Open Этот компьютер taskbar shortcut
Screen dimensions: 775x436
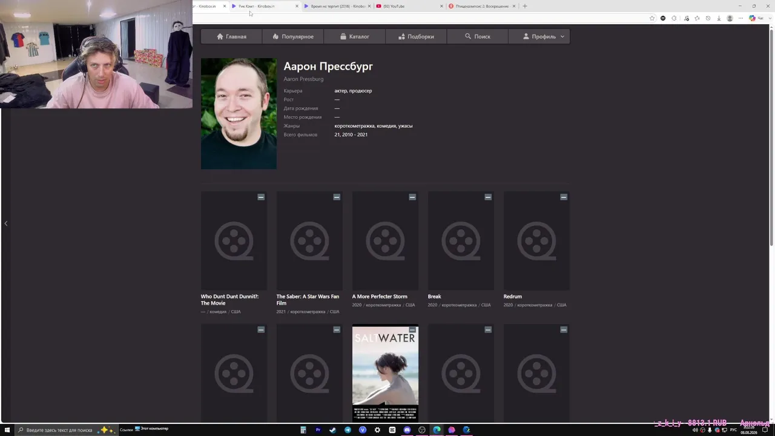coord(151,429)
